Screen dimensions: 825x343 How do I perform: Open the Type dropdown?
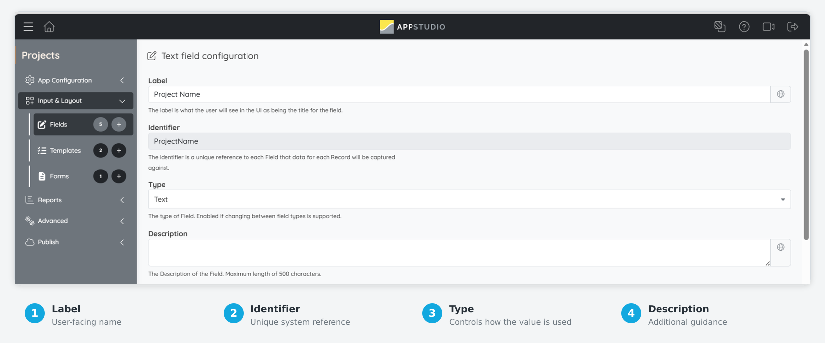coord(469,199)
